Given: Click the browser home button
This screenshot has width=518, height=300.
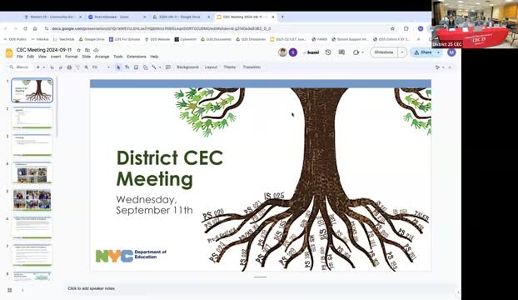Looking at the screenshot, I should [x=35, y=28].
